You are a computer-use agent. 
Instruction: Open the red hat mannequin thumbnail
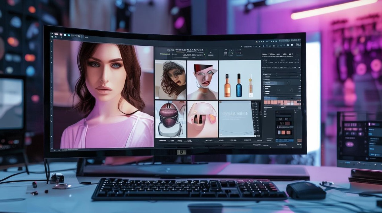(x=202, y=80)
